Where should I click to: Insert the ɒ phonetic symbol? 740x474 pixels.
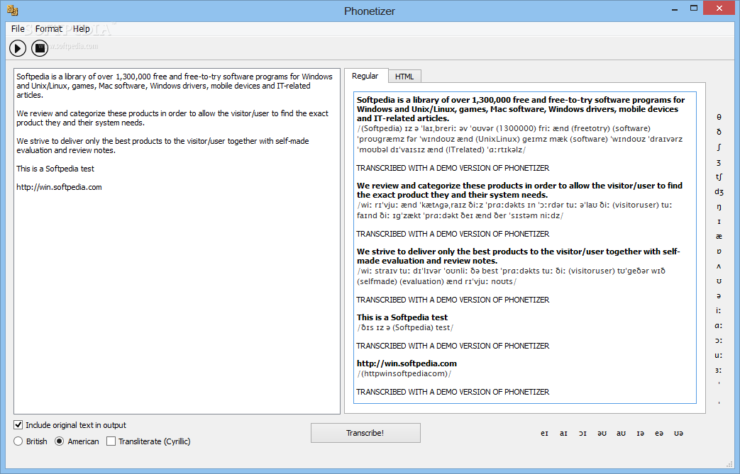719,251
